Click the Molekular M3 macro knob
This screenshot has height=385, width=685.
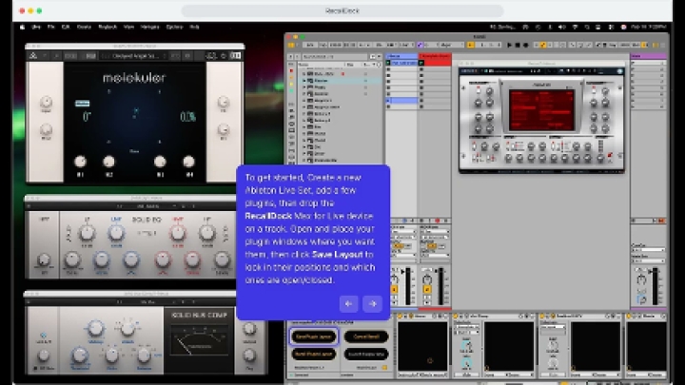pyautogui.click(x=160, y=162)
